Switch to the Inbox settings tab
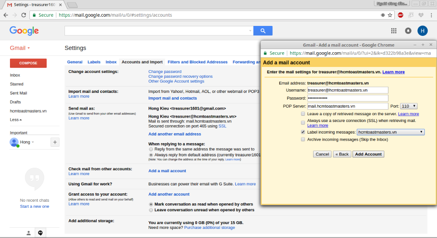This screenshot has height=238, width=437. pyautogui.click(x=111, y=62)
